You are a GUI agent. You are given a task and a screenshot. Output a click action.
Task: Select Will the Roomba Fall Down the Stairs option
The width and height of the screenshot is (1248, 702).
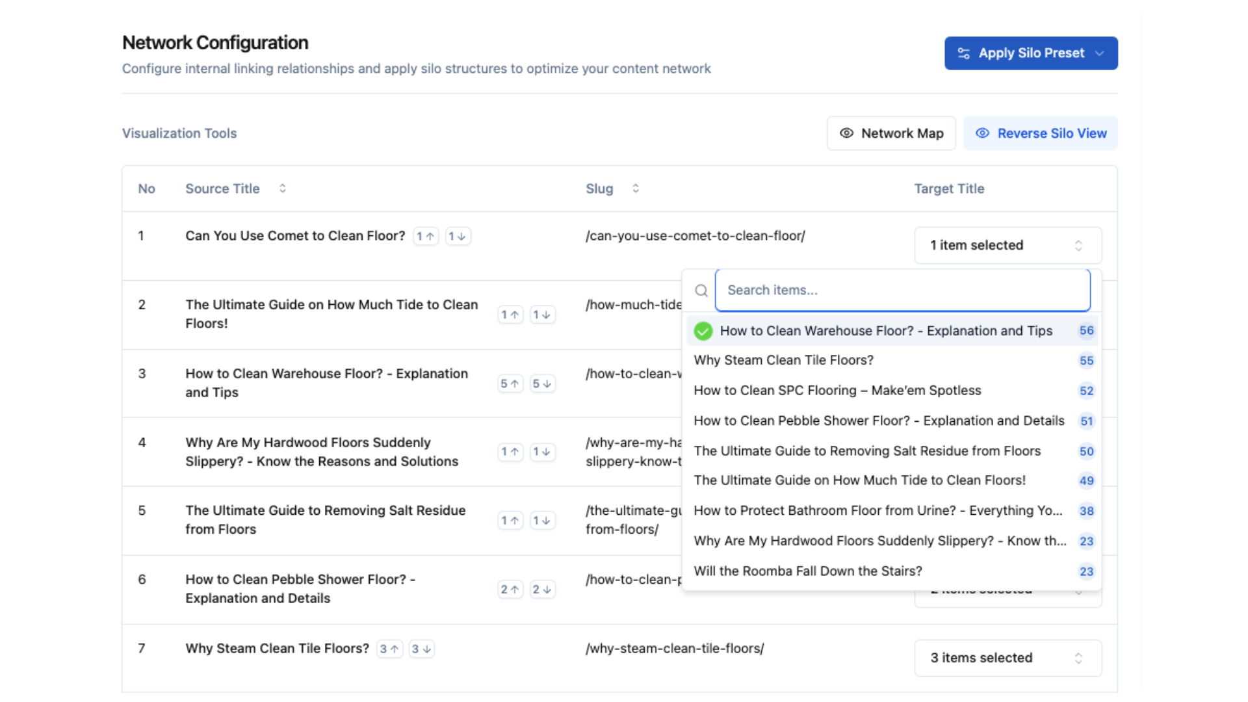point(807,571)
